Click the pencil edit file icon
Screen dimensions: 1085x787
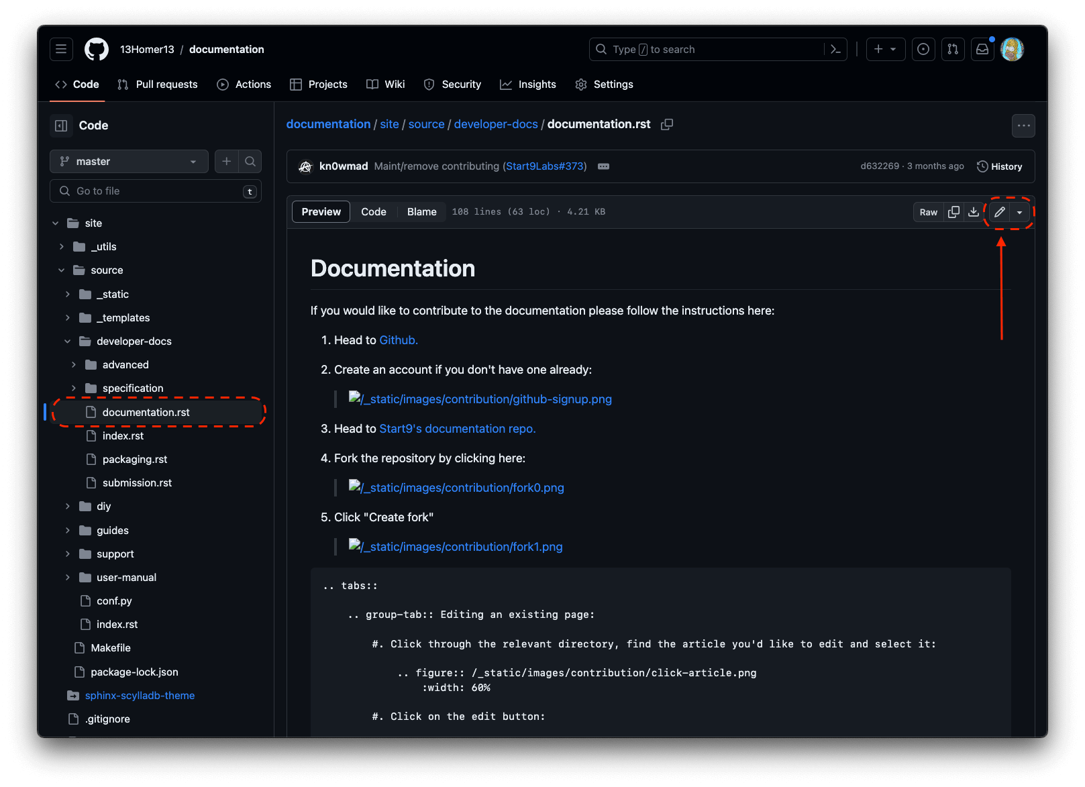[x=999, y=212]
